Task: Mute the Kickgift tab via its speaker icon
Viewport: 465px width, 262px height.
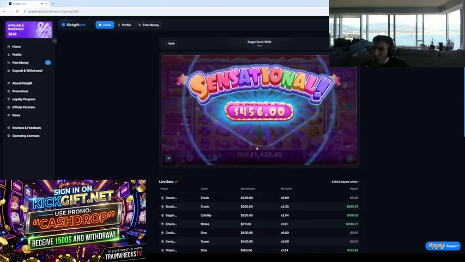Action: (42, 4)
